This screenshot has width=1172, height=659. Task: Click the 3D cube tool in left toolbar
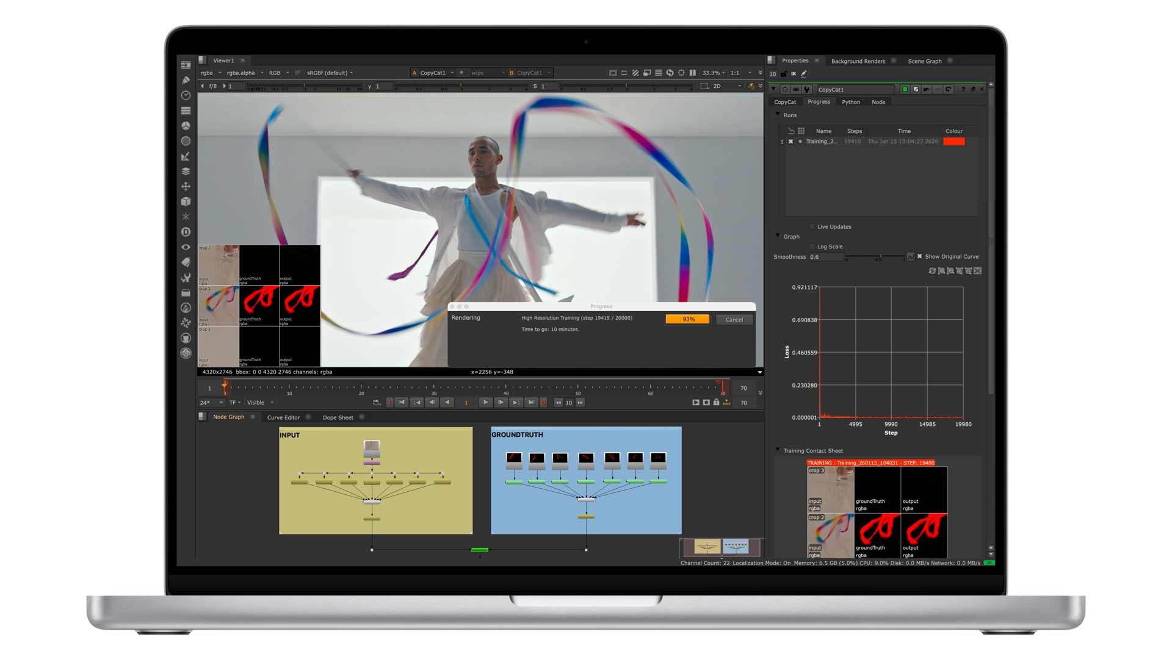click(x=186, y=201)
